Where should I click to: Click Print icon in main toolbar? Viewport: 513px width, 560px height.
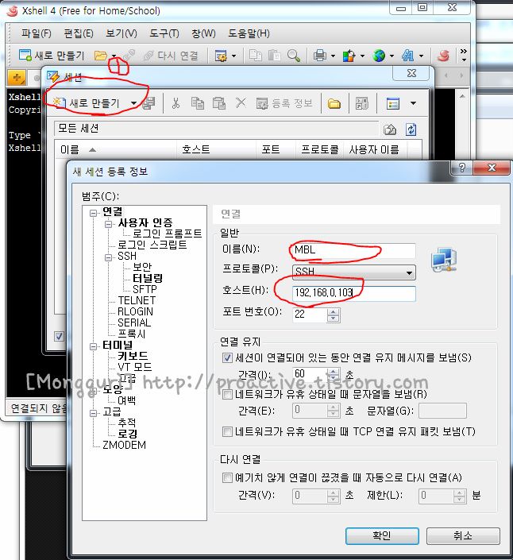coord(320,56)
